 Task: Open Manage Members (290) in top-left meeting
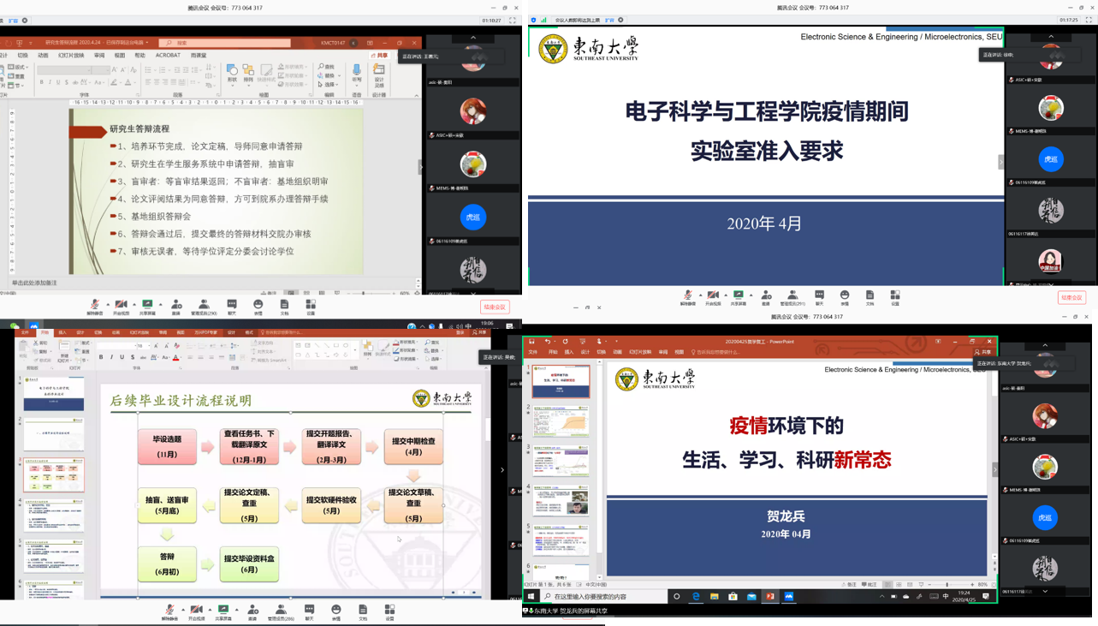[204, 306]
